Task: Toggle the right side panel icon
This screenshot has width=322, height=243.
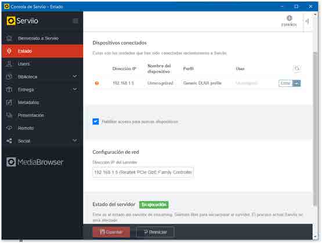Action: pyautogui.click(x=307, y=21)
